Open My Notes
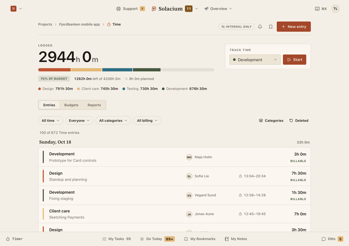 [236, 239]
